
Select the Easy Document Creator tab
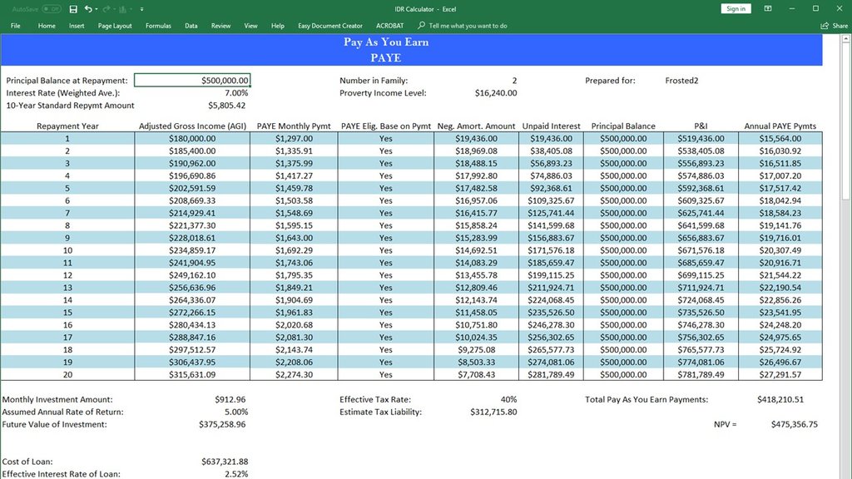pyautogui.click(x=330, y=26)
